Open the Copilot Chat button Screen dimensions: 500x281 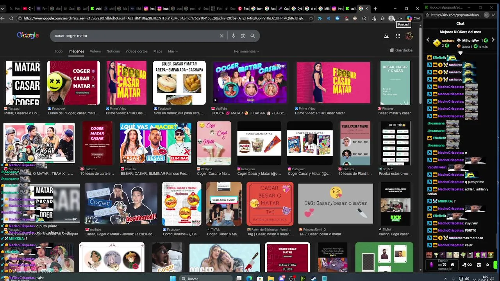click(413, 18)
